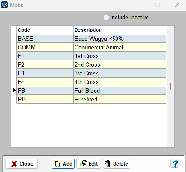Click the Full Blood description cell
The width and height of the screenshot is (186, 172).
[120, 91]
